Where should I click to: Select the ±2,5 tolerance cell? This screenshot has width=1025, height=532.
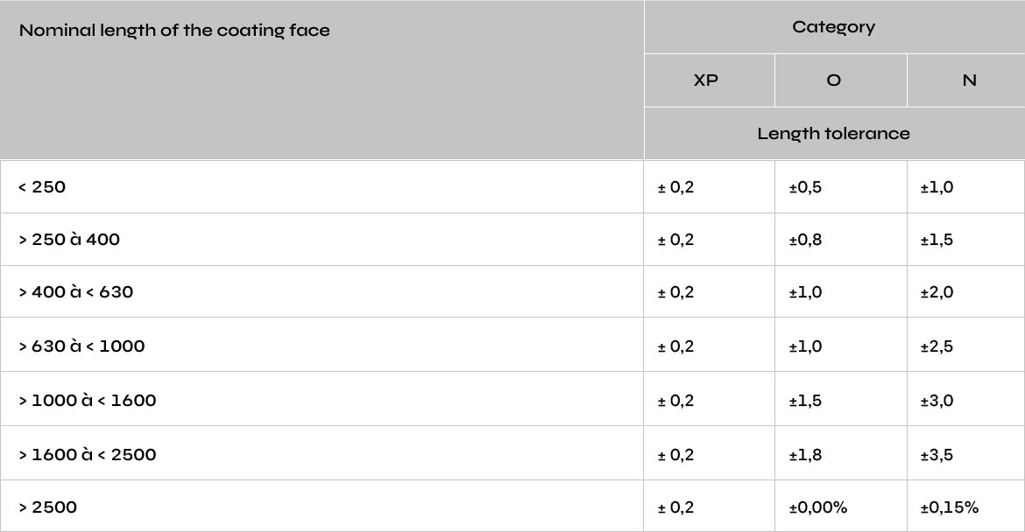(x=966, y=346)
